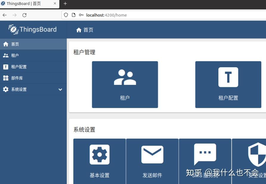The image size is (266, 184).
Task: Open the 租户 sidebar entry
Action: click(14, 55)
